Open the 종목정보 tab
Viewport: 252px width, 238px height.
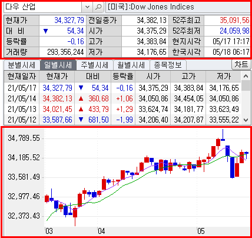click(x=168, y=65)
